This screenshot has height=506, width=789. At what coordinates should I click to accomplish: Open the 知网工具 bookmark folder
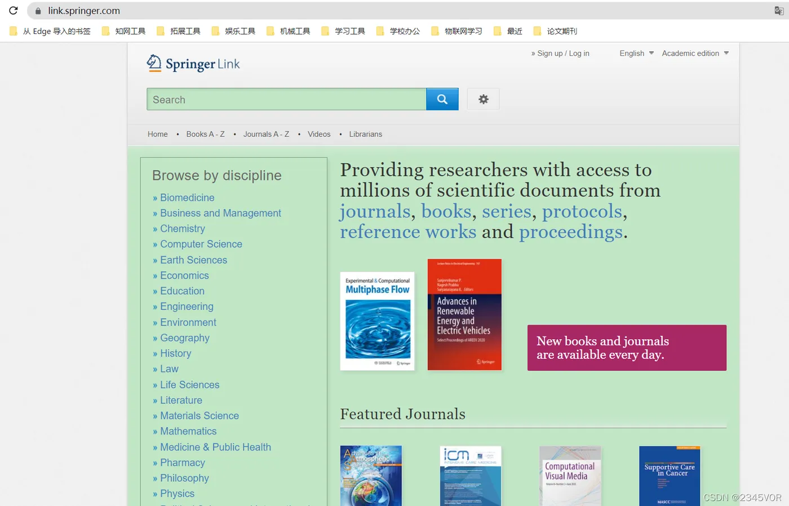(124, 31)
